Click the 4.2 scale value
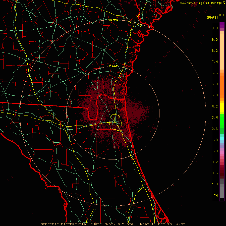 pos(215,106)
